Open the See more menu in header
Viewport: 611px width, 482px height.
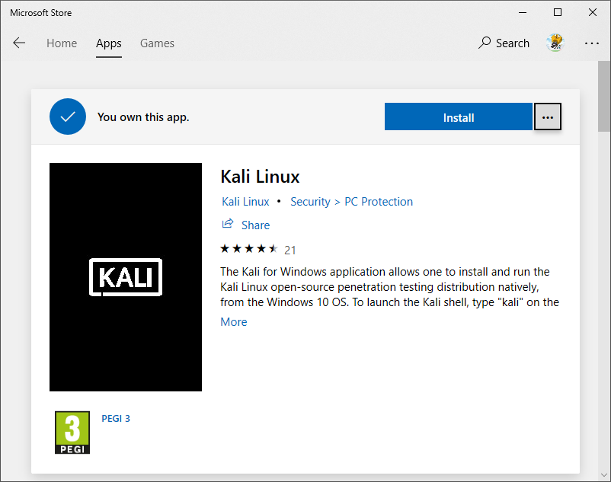pyautogui.click(x=591, y=43)
